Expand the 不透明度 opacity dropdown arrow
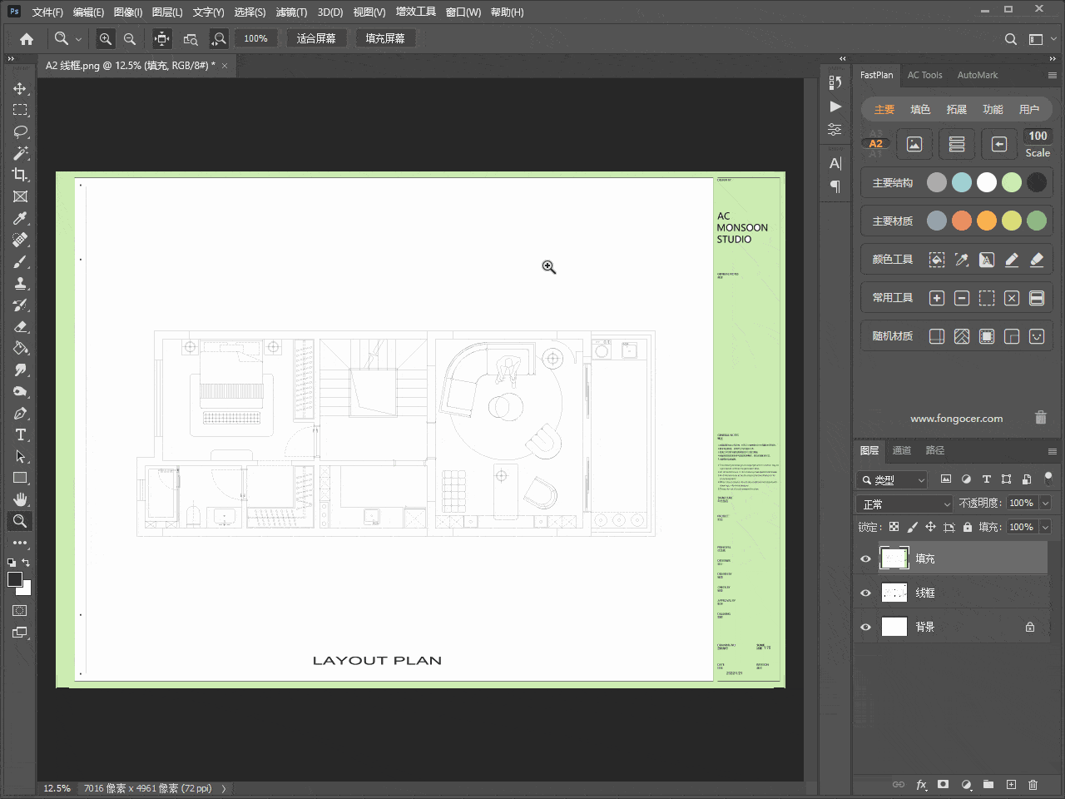Viewport: 1065px width, 799px height. pos(1045,504)
